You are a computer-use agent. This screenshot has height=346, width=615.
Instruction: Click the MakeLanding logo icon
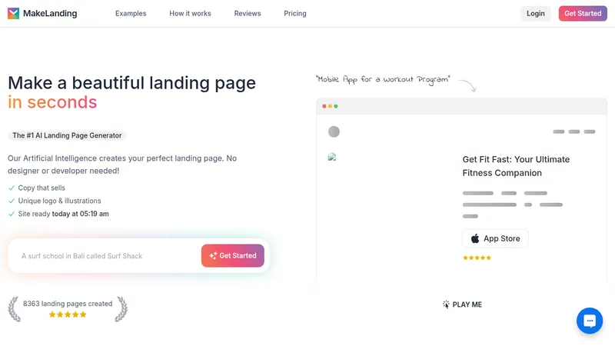click(x=13, y=13)
